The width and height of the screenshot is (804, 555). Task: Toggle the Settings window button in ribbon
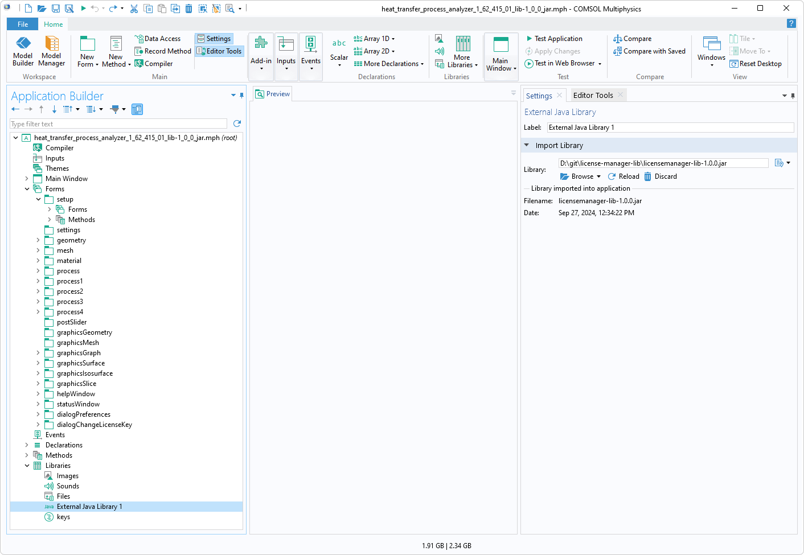tap(214, 39)
